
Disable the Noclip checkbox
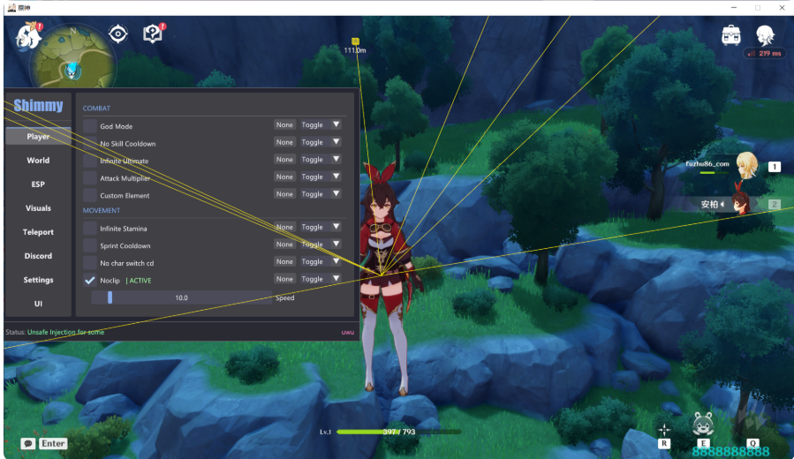[x=89, y=280]
